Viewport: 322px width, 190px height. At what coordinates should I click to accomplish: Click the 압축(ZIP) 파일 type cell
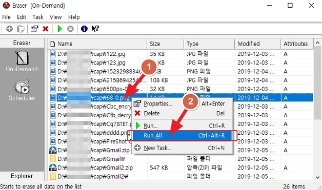click(x=205, y=167)
